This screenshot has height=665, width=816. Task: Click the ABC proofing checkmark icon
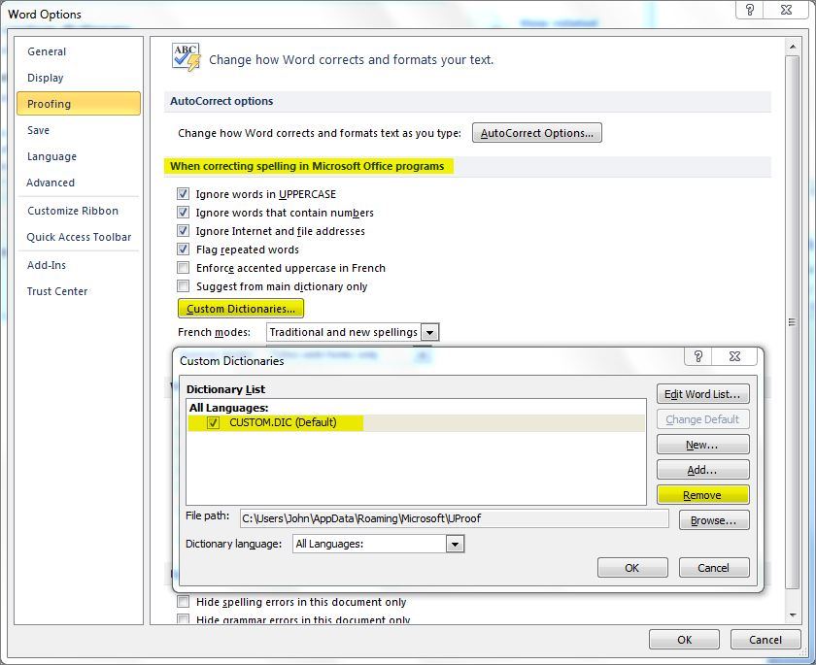[186, 57]
